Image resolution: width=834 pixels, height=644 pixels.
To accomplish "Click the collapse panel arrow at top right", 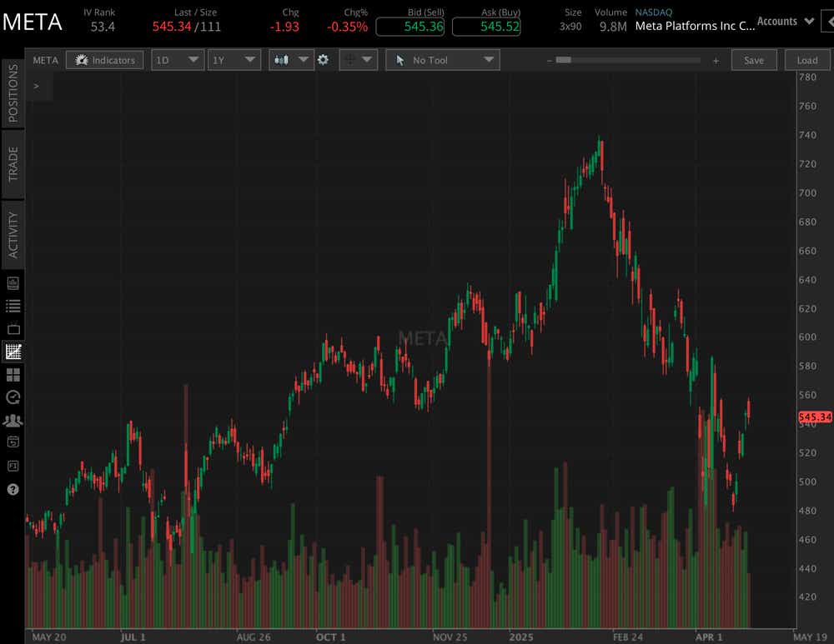I will tap(829, 22).
